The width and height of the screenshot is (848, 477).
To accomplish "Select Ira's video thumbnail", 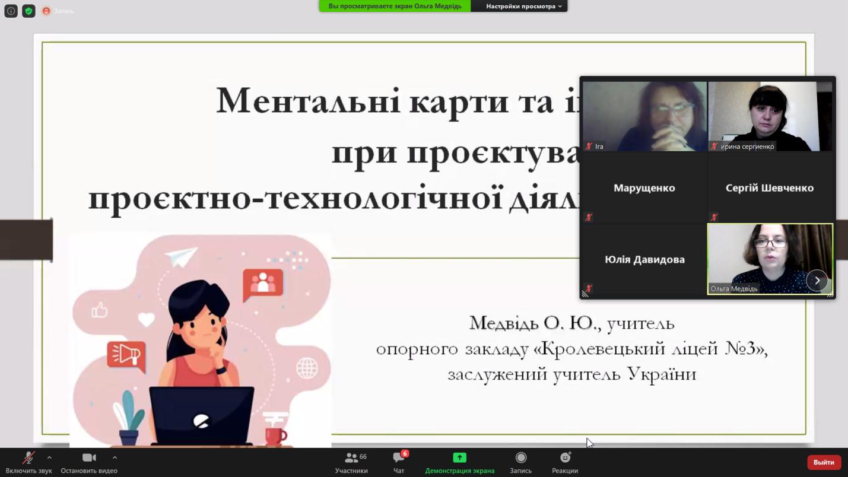I will click(644, 116).
